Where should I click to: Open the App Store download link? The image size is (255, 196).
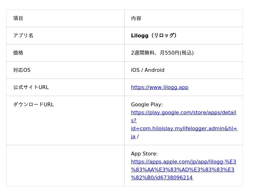tap(183, 162)
